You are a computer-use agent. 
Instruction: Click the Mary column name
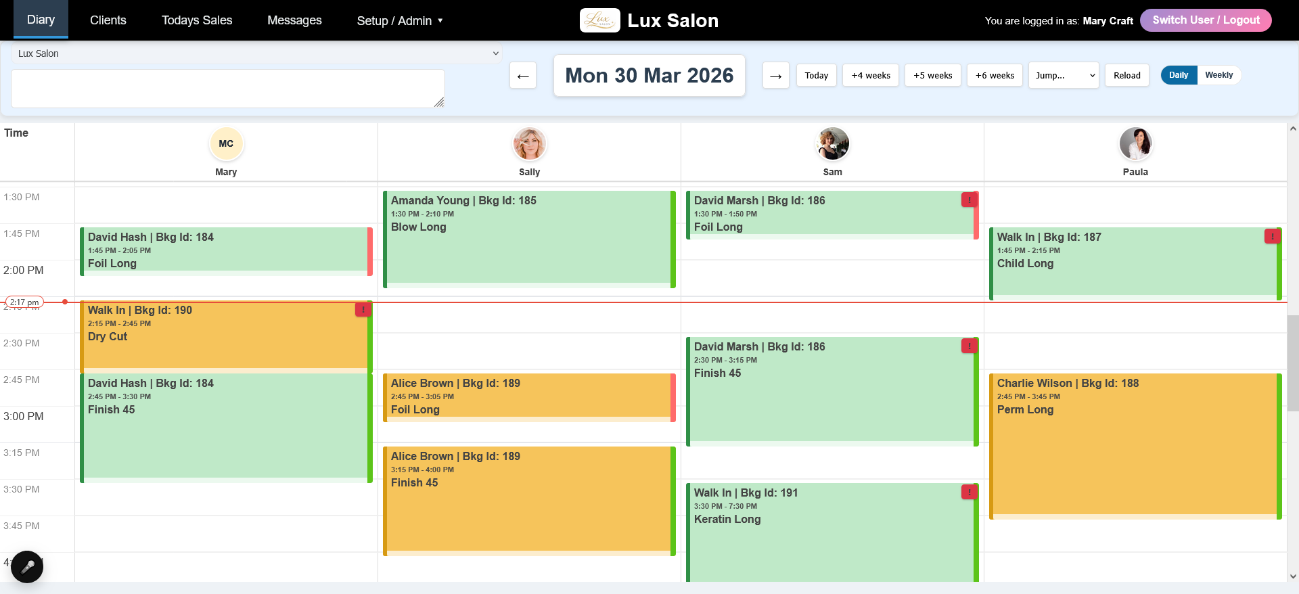tap(226, 172)
